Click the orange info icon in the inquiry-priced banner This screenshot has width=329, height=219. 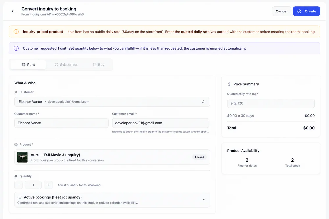tap(16, 32)
